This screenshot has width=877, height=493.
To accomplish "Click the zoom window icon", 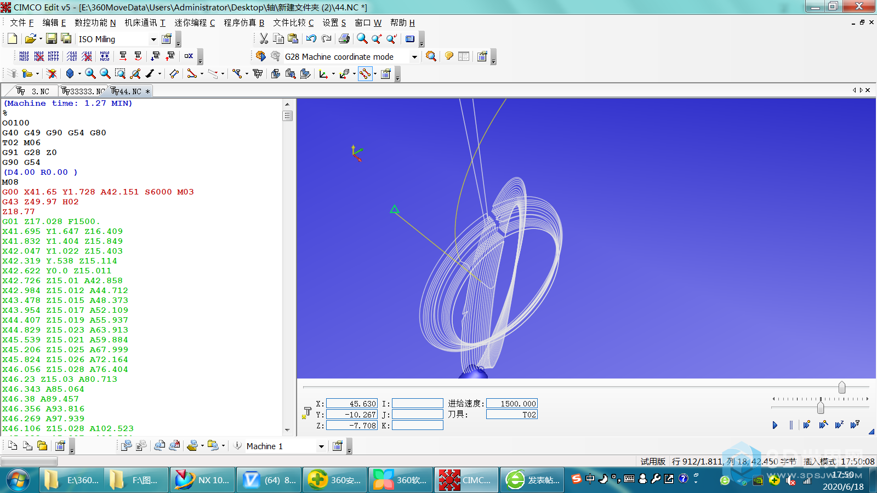I will pyautogui.click(x=120, y=74).
